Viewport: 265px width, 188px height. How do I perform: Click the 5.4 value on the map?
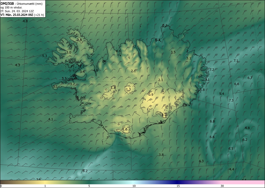pos(222,94)
